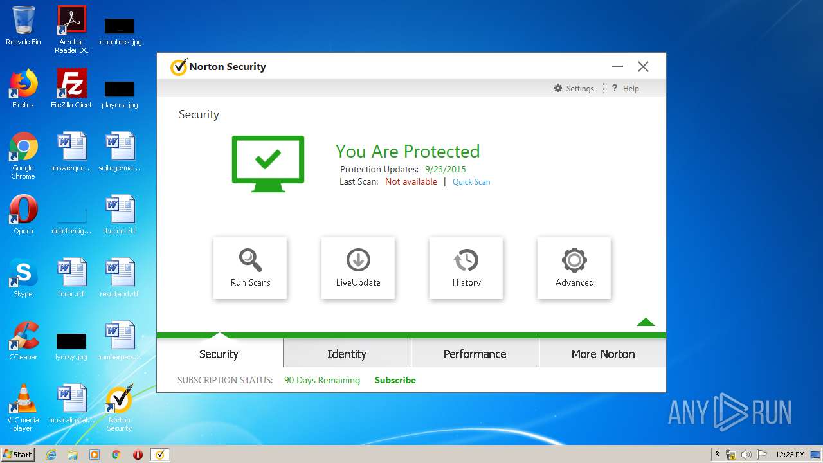Select Acrobat Reader DC desktop shortcut
823x463 pixels.
(71, 29)
